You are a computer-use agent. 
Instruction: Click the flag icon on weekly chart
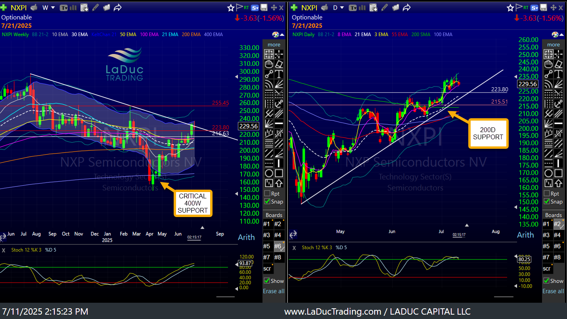[239, 8]
